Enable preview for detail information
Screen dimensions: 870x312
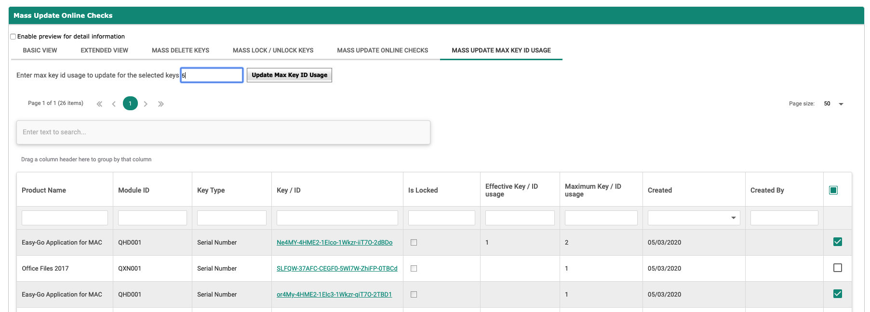[13, 37]
